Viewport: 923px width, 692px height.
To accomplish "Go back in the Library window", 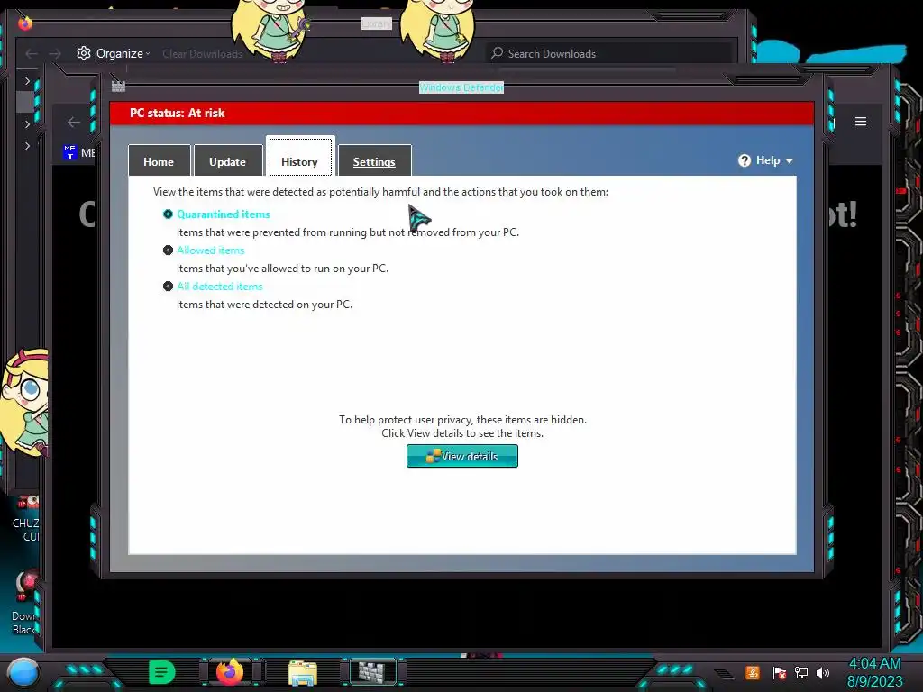I will [x=32, y=53].
